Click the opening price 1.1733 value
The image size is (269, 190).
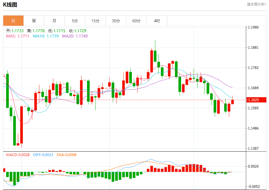point(18,31)
